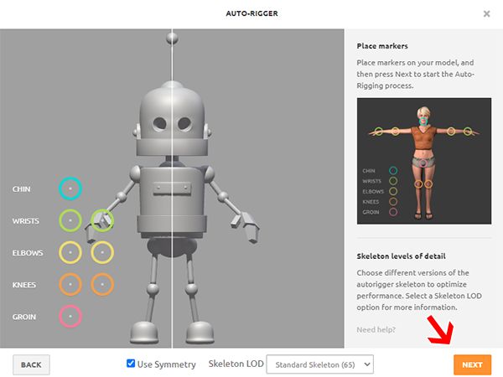Go back with the Back button
The image size is (503, 377).
pos(32,364)
